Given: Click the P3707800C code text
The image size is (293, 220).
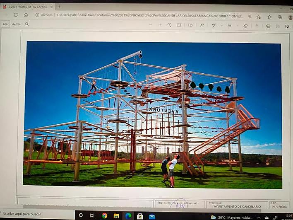Looking at the screenshot, I should tap(279, 207).
